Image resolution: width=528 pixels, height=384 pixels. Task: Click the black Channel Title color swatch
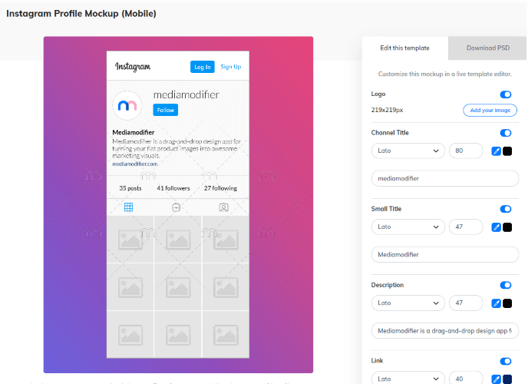click(x=507, y=151)
